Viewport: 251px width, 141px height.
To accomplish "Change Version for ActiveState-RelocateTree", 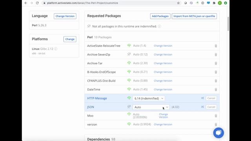I will pyautogui.click(x=163, y=46).
